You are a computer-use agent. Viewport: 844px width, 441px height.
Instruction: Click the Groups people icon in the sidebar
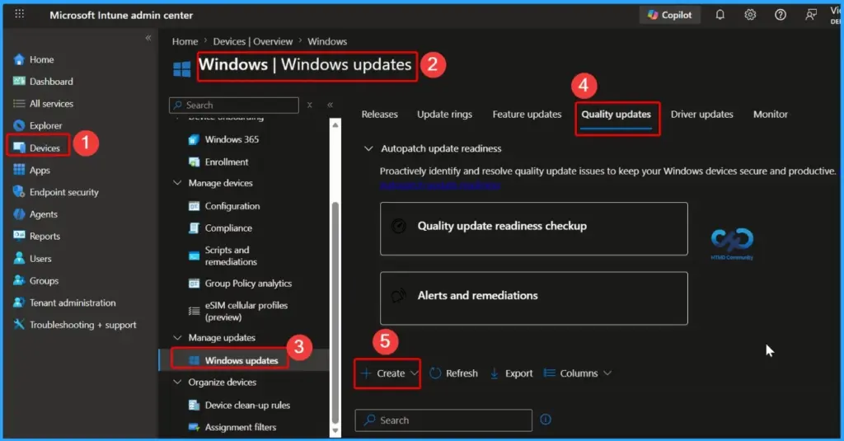click(19, 280)
